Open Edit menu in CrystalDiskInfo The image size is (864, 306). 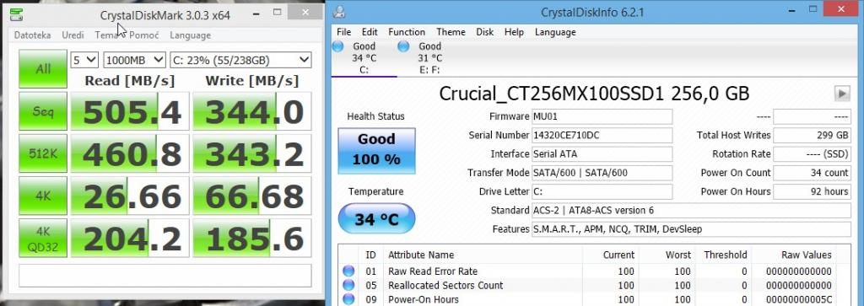tap(370, 32)
